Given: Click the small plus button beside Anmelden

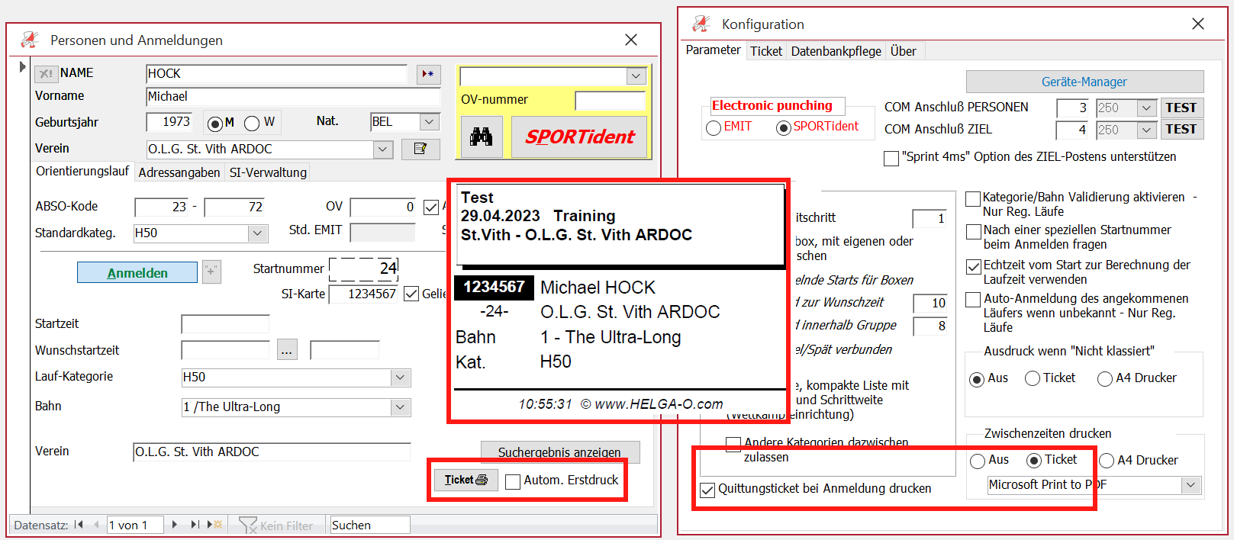Looking at the screenshot, I should coord(211,272).
